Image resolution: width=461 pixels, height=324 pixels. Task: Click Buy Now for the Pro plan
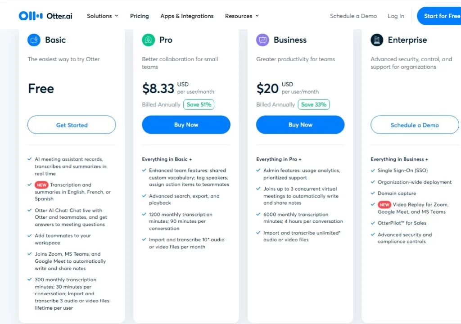(x=186, y=125)
